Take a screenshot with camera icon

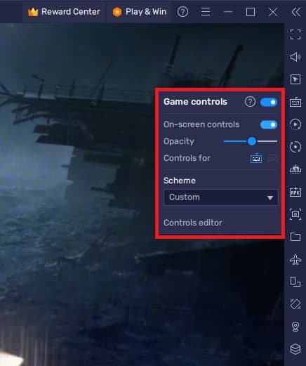(295, 214)
